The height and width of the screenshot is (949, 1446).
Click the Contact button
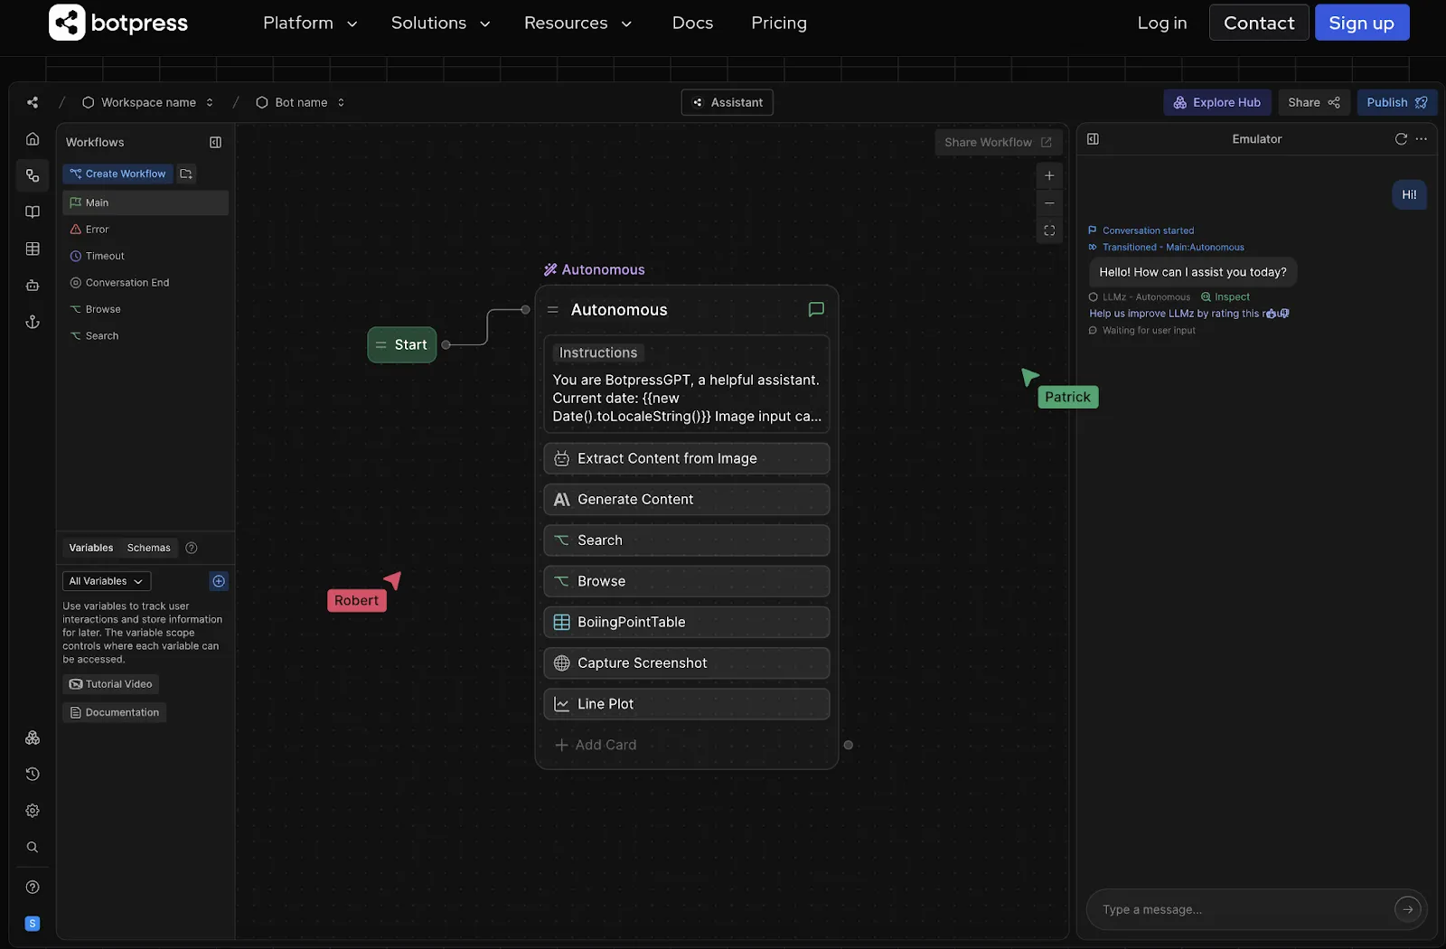tap(1259, 23)
